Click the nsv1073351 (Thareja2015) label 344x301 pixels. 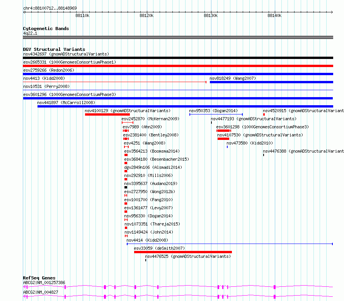152,224
